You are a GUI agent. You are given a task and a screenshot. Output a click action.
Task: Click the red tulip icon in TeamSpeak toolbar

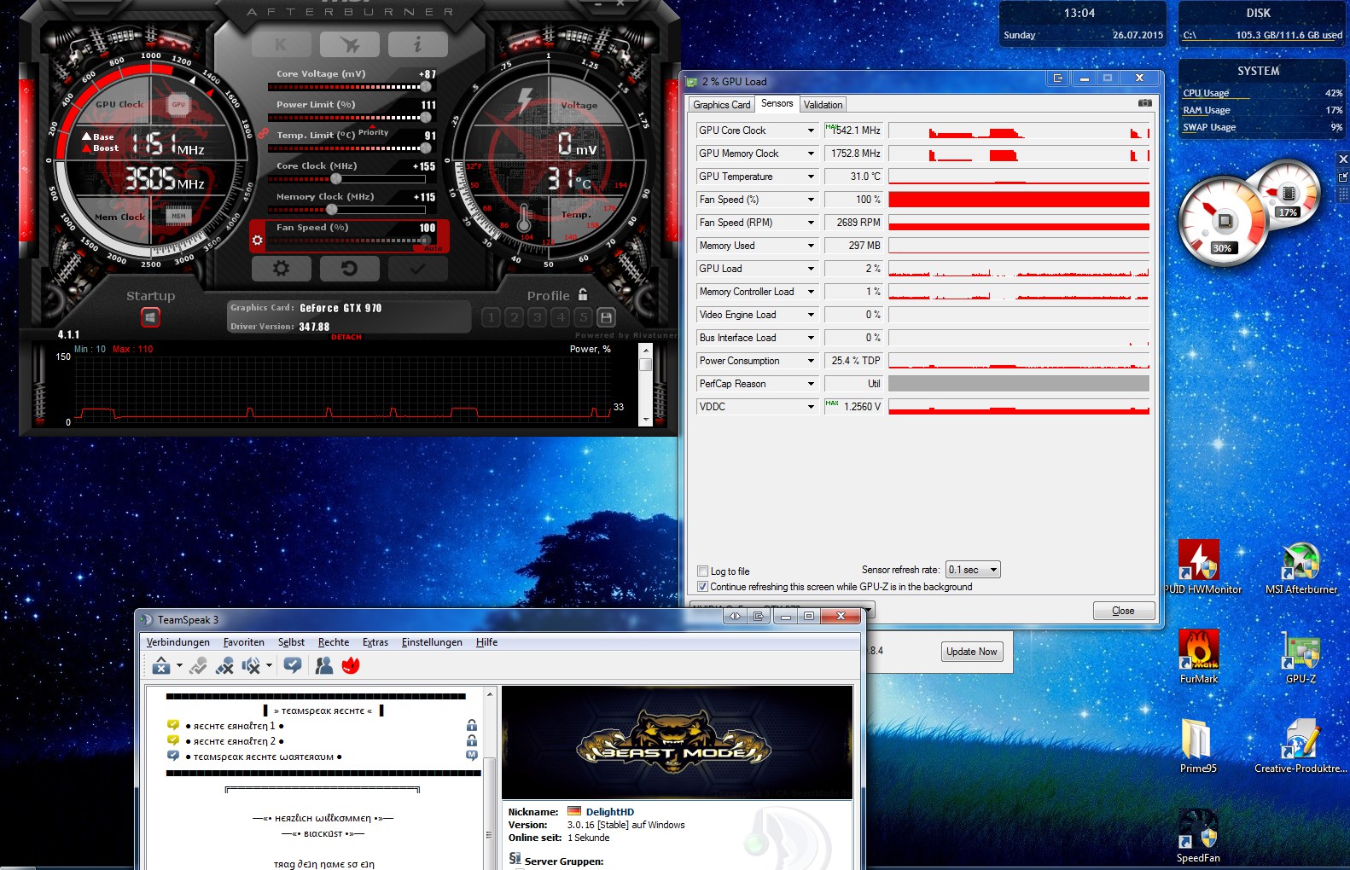pos(350,665)
